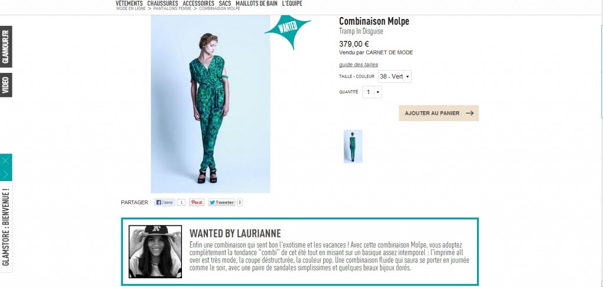Screen dimensions: 603x287
Task: Click the main jumpsuit product image
Action: point(210,104)
